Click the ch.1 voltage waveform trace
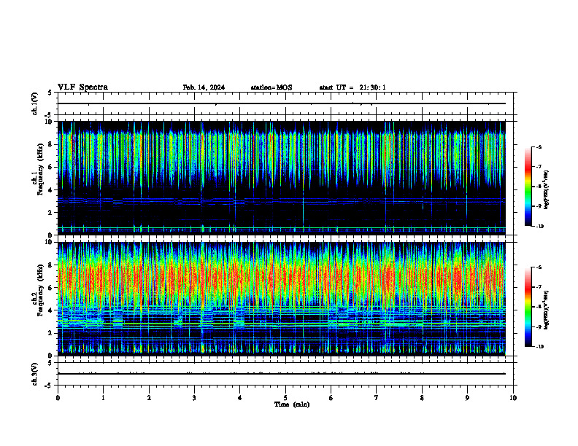The image size is (578, 446). tap(281, 103)
